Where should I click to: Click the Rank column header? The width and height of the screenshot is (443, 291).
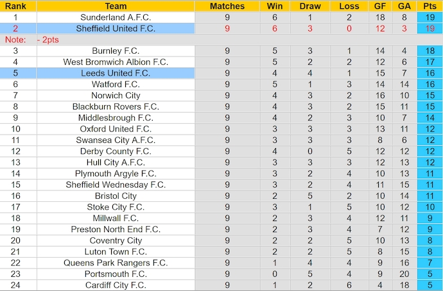tap(15, 6)
